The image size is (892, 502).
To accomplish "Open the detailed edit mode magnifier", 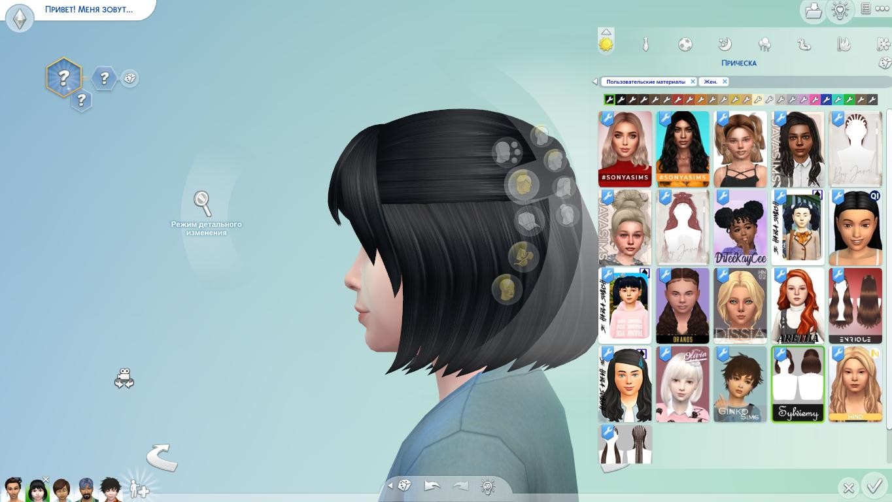I will pos(203,203).
